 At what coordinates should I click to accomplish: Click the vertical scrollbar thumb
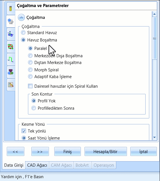tap(154, 38)
